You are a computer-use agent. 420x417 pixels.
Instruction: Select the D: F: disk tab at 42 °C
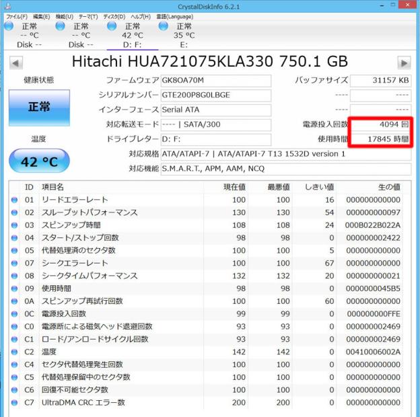pos(133,36)
